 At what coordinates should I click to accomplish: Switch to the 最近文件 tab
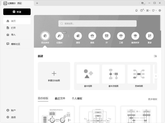(x=60, y=99)
